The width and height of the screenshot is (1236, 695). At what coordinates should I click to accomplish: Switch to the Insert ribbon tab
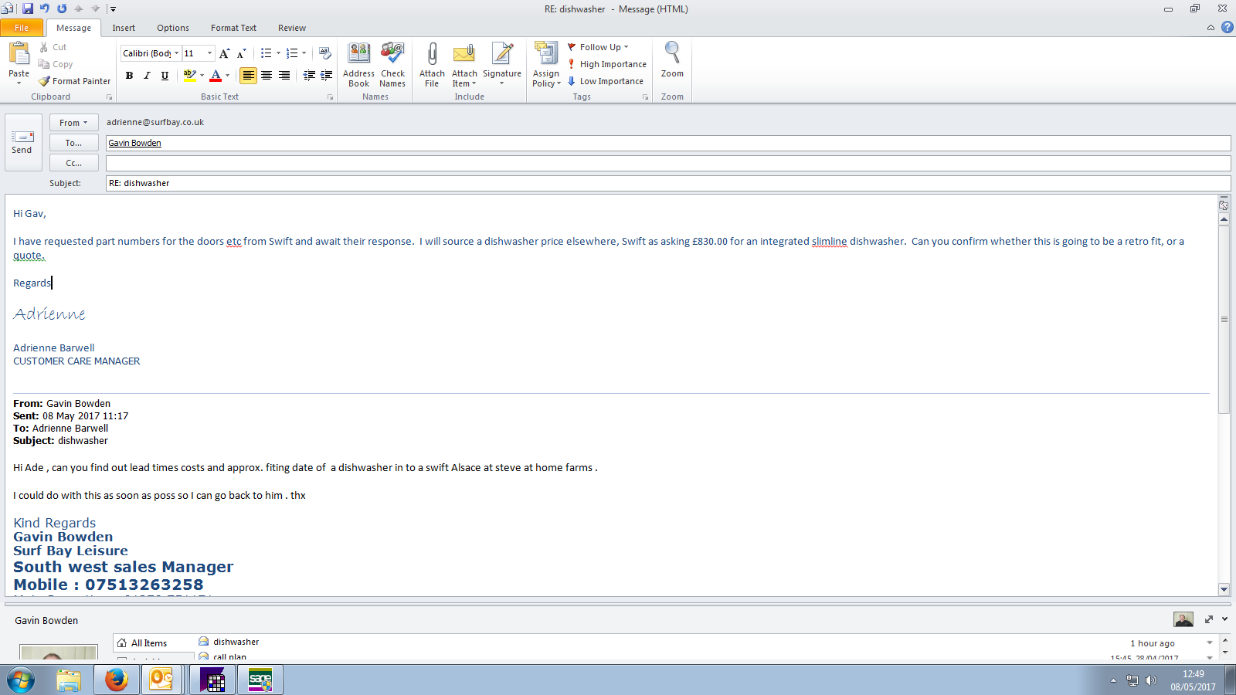click(x=124, y=28)
